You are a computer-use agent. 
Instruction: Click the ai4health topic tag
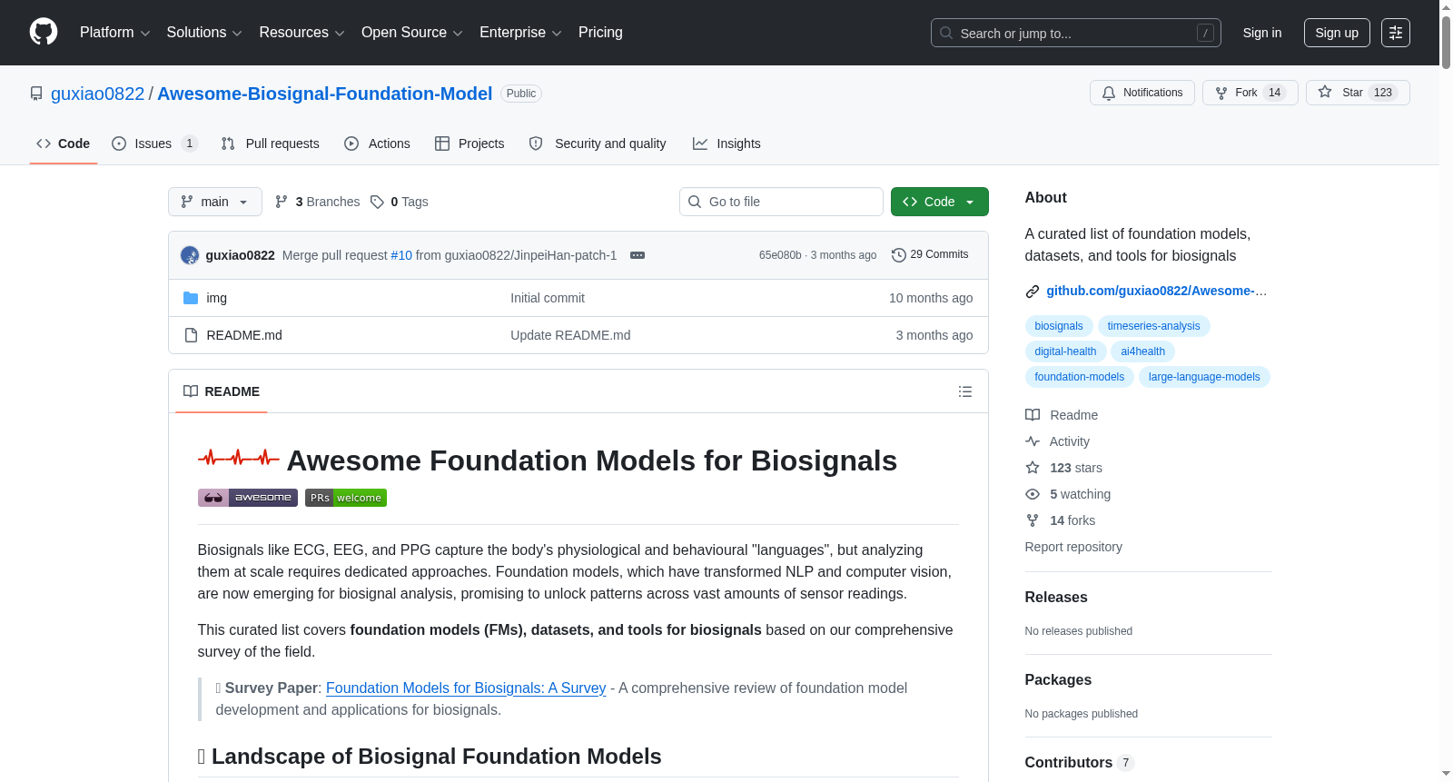pyautogui.click(x=1142, y=351)
